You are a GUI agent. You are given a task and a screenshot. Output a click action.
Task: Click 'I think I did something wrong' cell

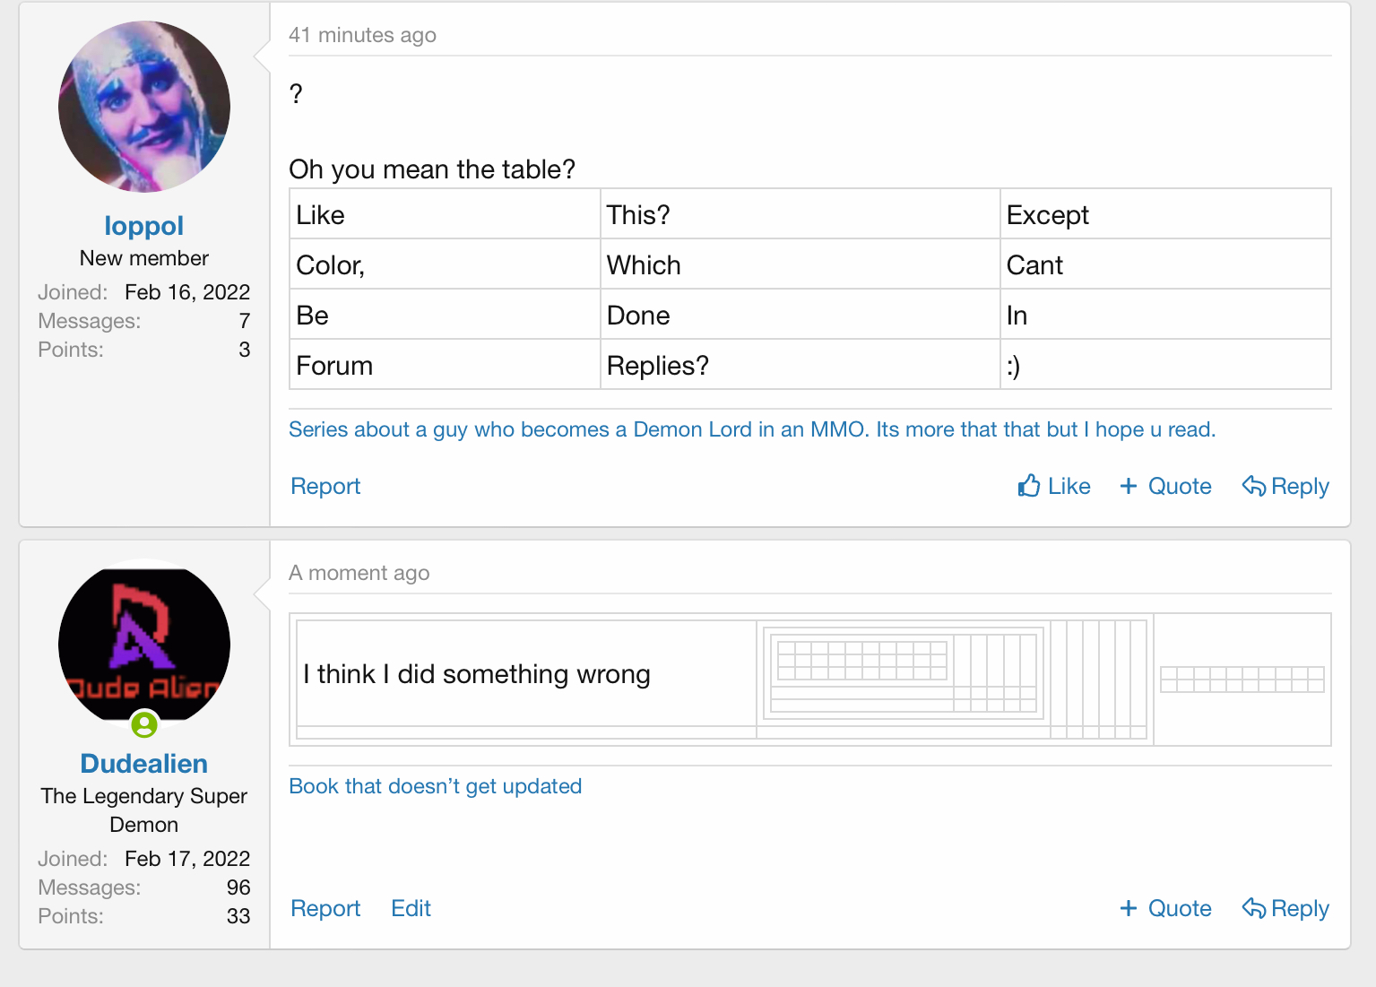477,674
